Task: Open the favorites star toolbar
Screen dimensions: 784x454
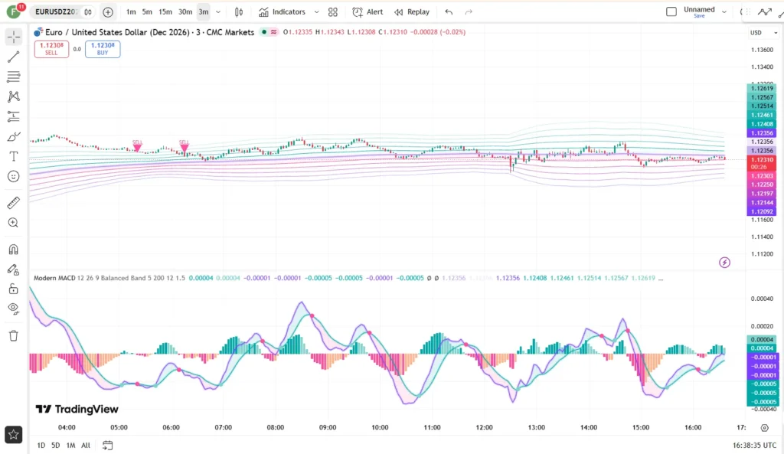Action: (14, 435)
